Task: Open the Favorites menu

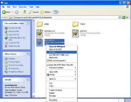Action: coord(23,7)
